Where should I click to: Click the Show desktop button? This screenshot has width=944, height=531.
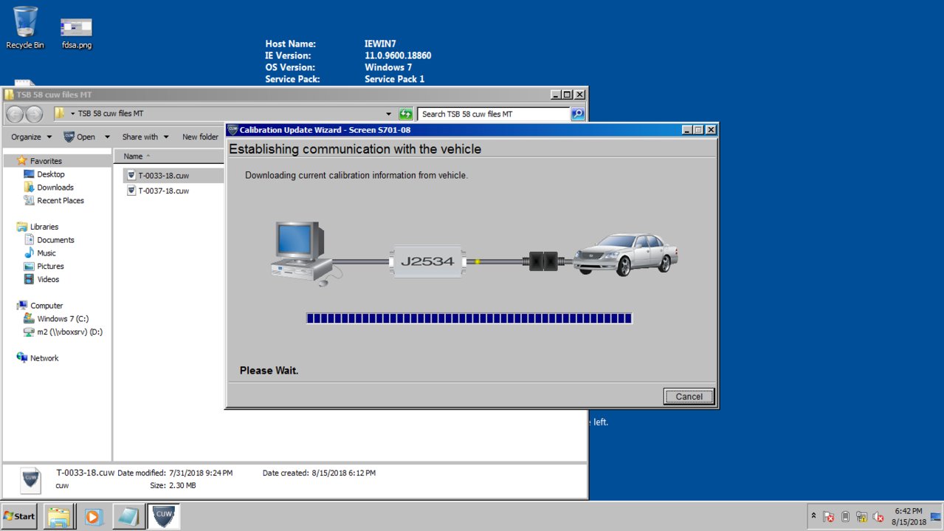coord(937,516)
